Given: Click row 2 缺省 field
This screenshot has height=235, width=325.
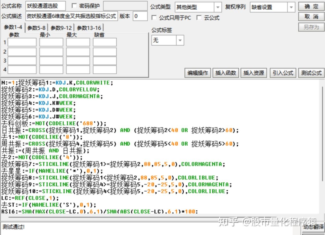Looking at the screenshot, I should [105, 52].
